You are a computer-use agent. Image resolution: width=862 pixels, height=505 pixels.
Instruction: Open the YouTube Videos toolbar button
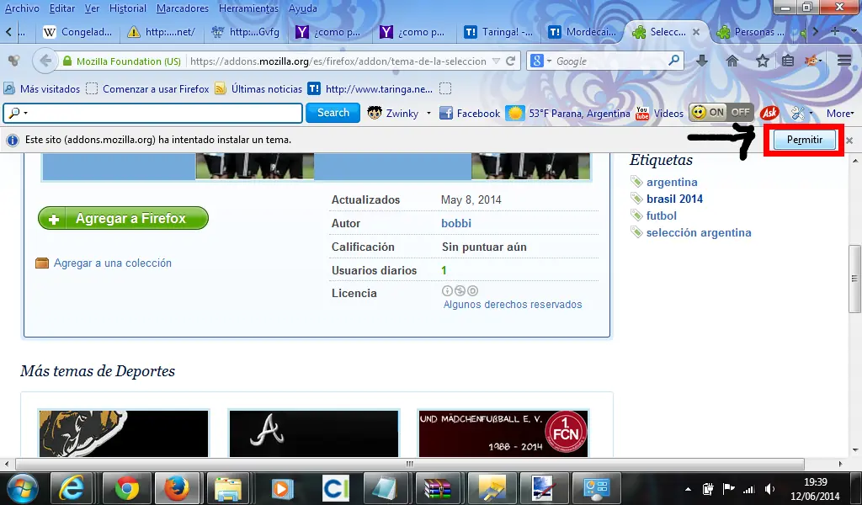tap(660, 113)
